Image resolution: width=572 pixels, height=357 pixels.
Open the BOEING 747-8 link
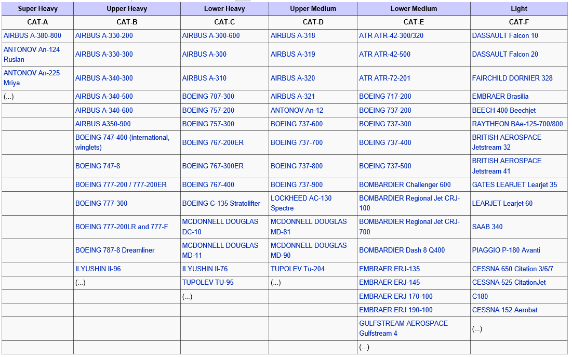pos(98,166)
